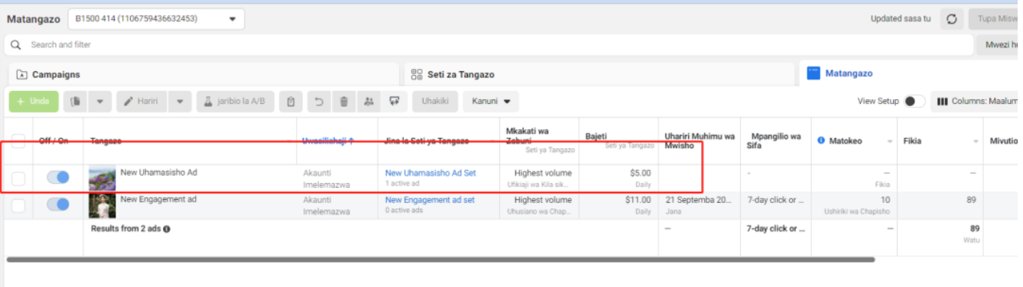Enable the View Setup toggle
This screenshot has width=1023, height=287.
(x=914, y=102)
